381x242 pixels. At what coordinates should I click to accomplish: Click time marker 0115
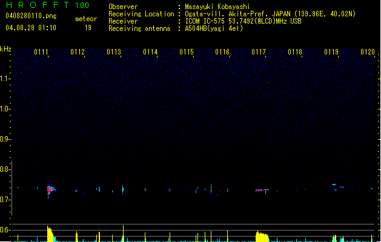[x=187, y=52]
